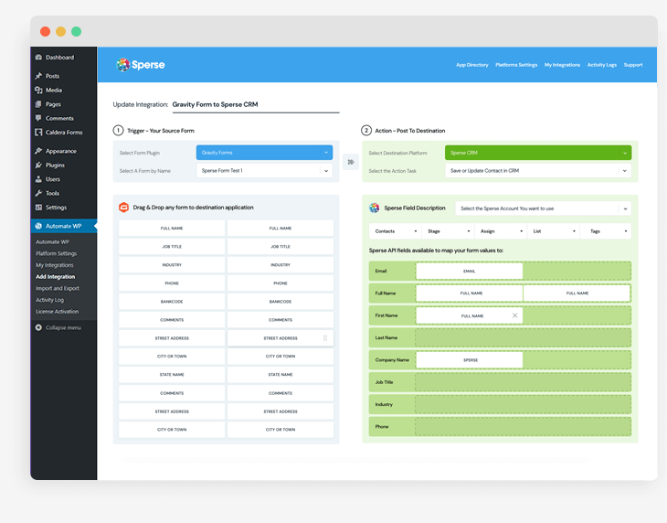
Task: Open Activity Logs in top navigation
Action: [x=602, y=65]
